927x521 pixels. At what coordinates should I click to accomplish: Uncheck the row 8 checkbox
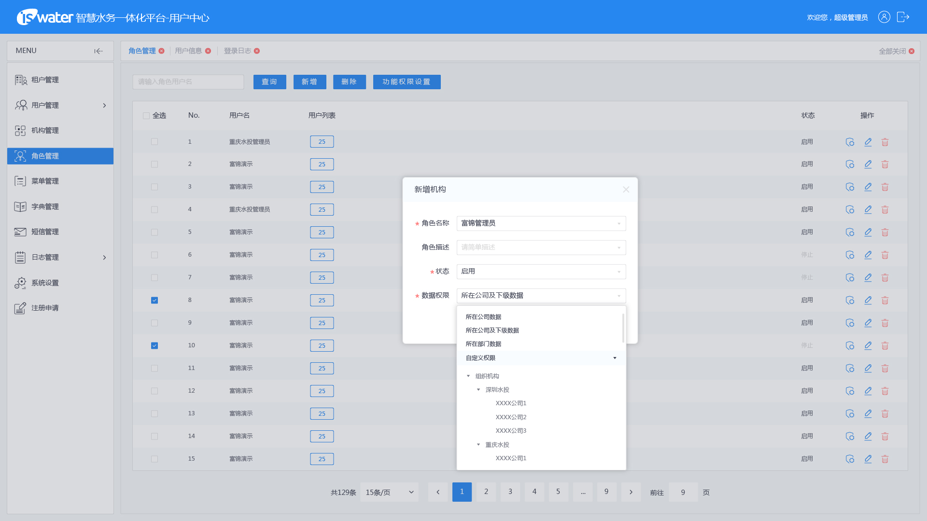pos(154,301)
